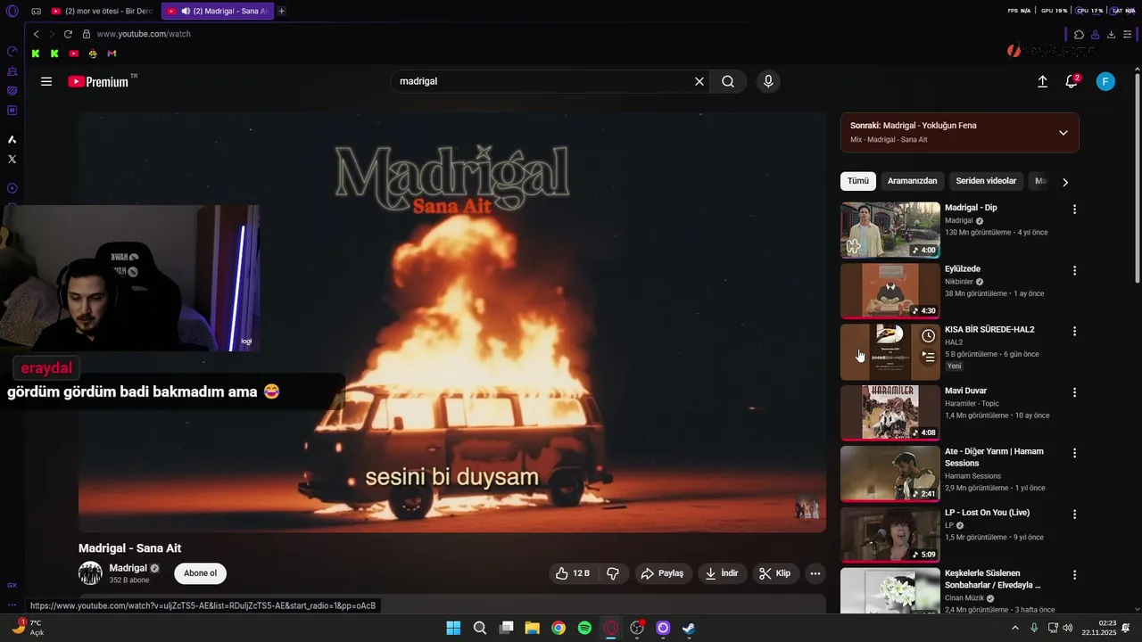Create a clip with Klip
The width and height of the screenshot is (1142, 642).
coord(775,573)
